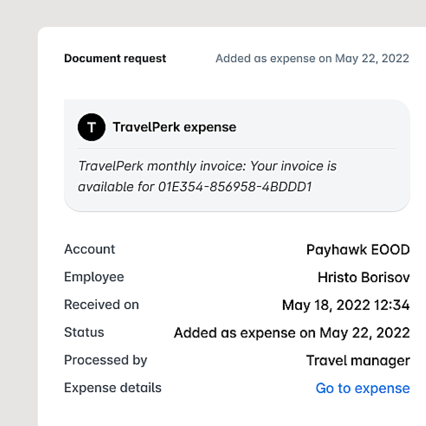426x426 pixels.
Task: Select the TravelPerk expense card
Action: point(237,154)
